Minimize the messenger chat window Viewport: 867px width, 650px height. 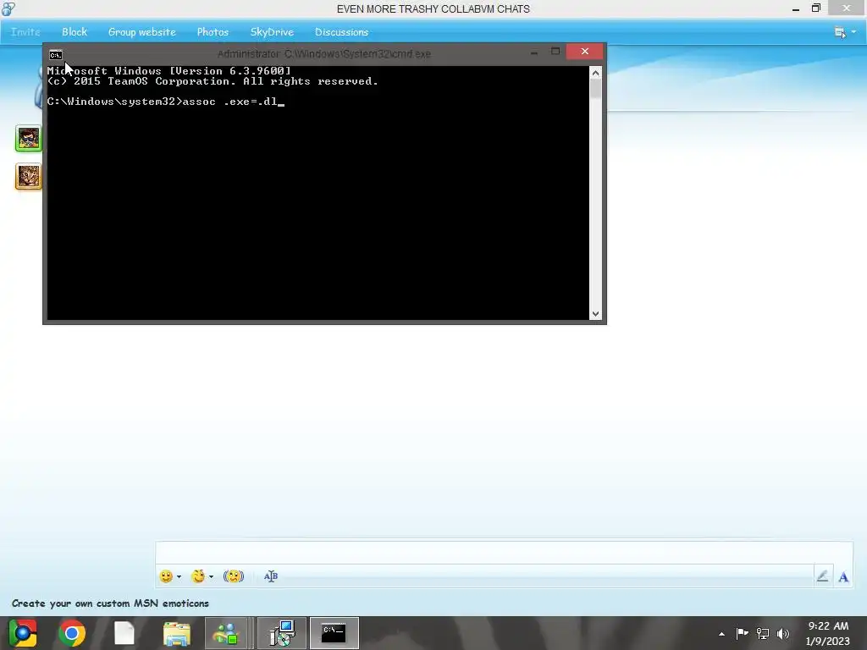796,8
